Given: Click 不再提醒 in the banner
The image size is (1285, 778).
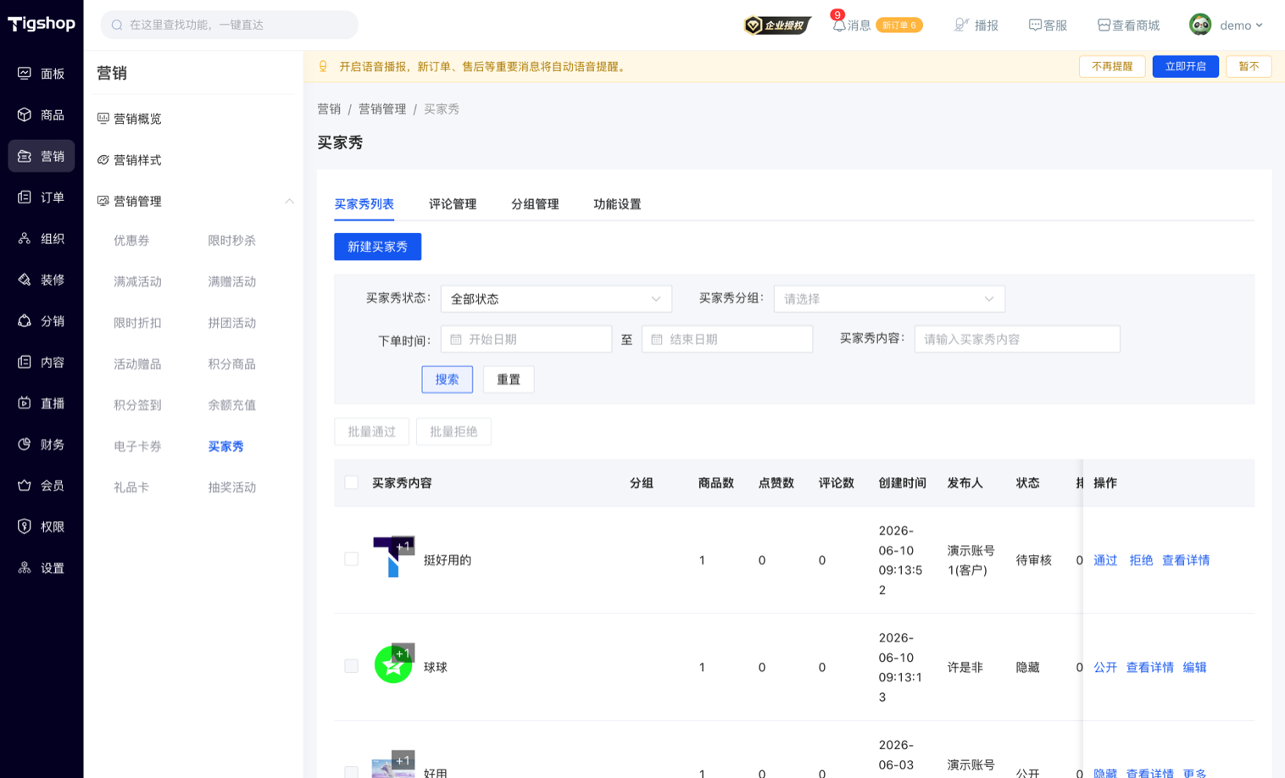Looking at the screenshot, I should coord(1112,66).
